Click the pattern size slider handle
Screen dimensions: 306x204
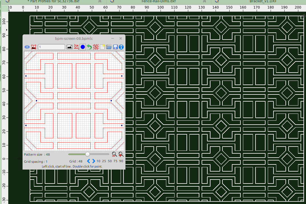88,154
